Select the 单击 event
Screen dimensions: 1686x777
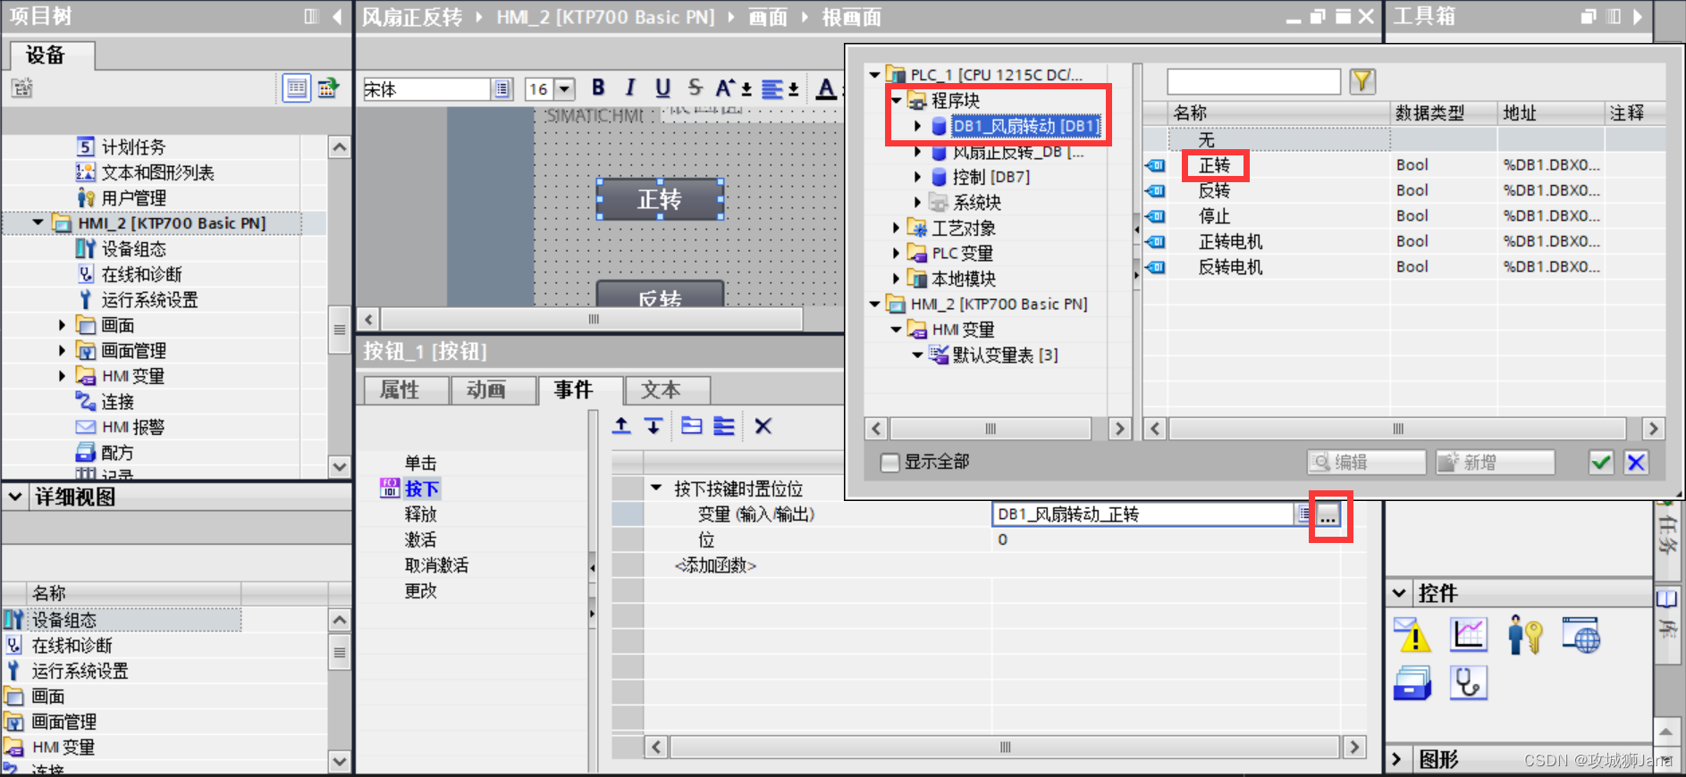pyautogui.click(x=420, y=464)
